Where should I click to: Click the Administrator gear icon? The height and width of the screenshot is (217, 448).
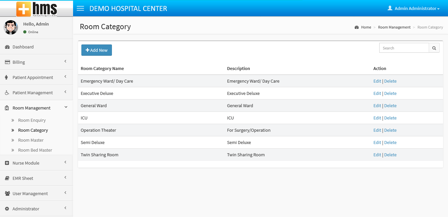tap(7, 209)
